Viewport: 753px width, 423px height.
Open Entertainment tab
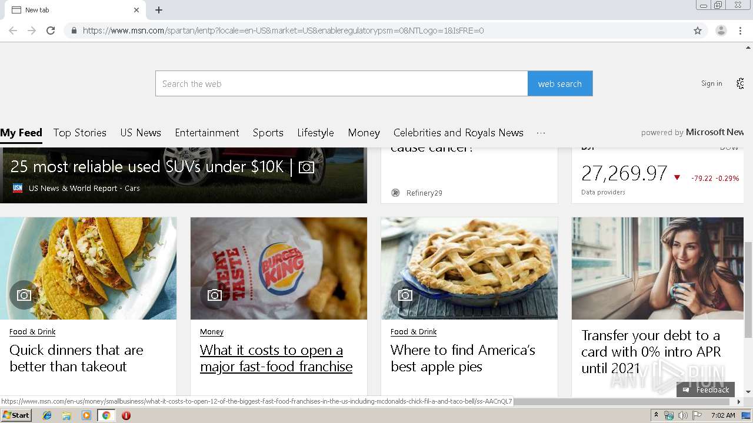(207, 133)
